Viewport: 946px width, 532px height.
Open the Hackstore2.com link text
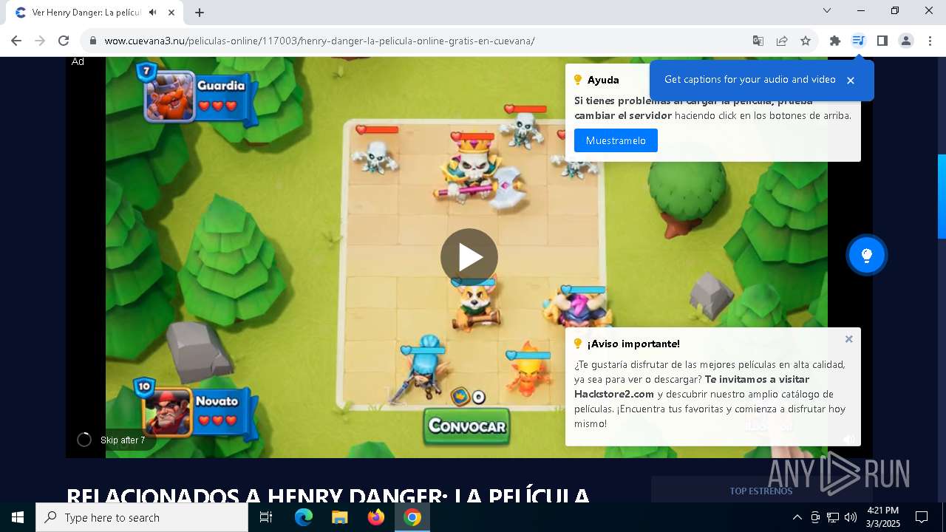click(614, 394)
